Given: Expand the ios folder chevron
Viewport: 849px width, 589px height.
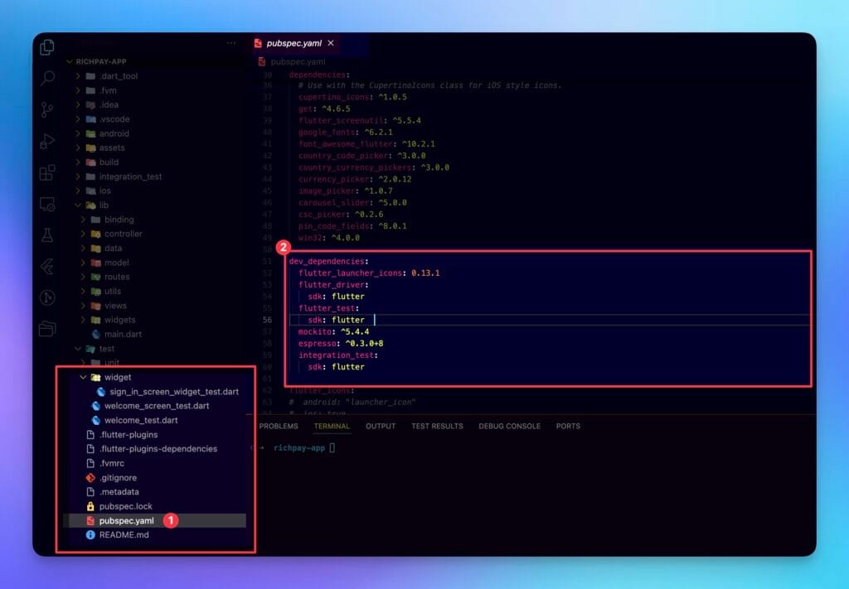Looking at the screenshot, I should point(78,191).
